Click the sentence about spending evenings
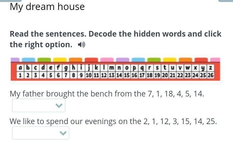Screen dimensions: 233x154 pyautogui.click(x=113, y=121)
